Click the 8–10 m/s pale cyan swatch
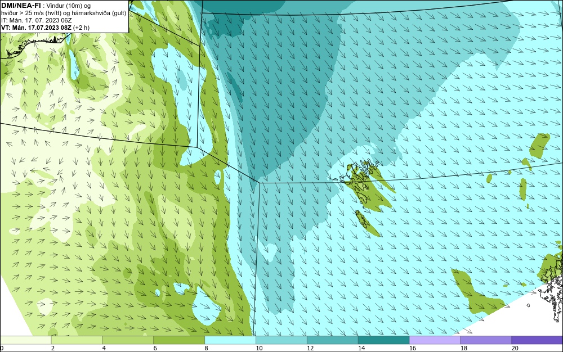 230,340
